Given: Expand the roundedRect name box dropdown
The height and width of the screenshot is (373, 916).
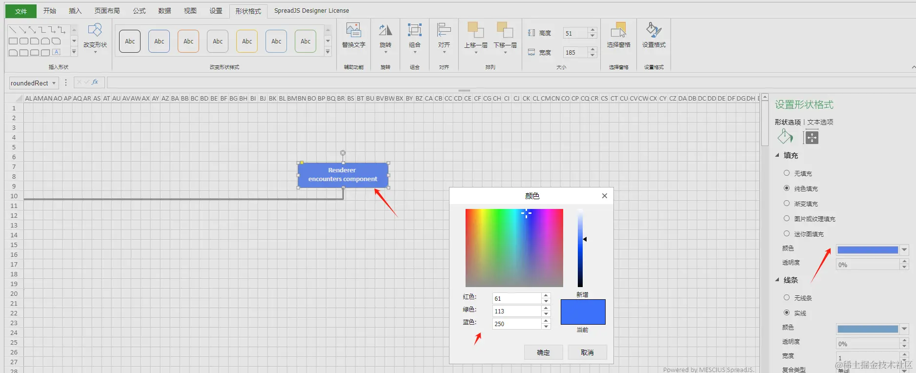Looking at the screenshot, I should click(x=54, y=83).
